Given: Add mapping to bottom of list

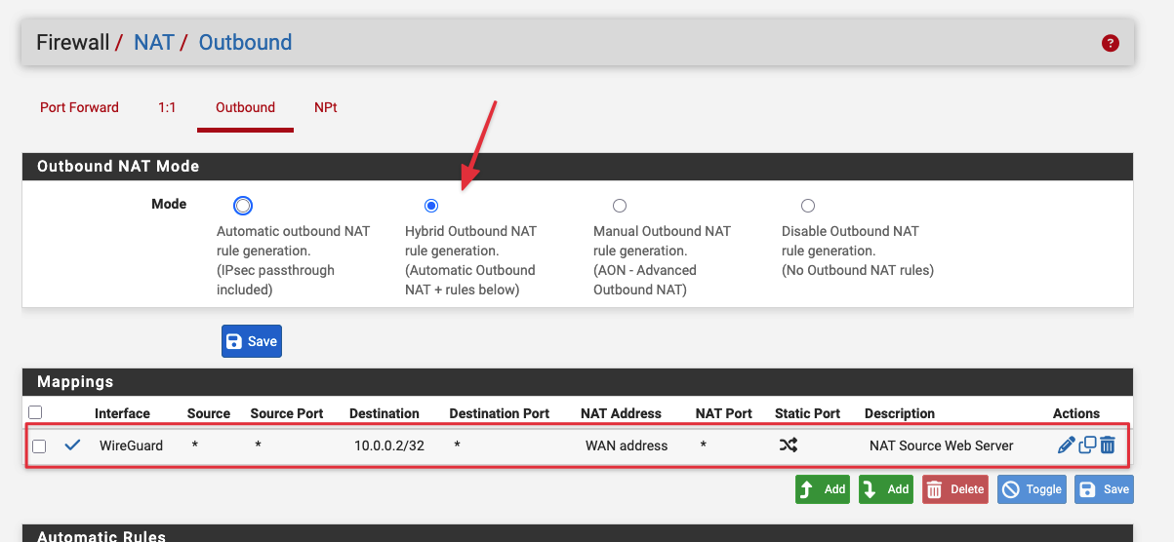Looking at the screenshot, I should click(885, 489).
